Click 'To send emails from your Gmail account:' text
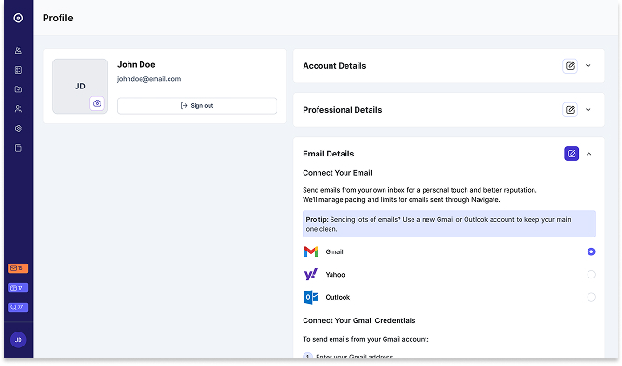Viewport: 622px width, 366px height. (x=366, y=339)
